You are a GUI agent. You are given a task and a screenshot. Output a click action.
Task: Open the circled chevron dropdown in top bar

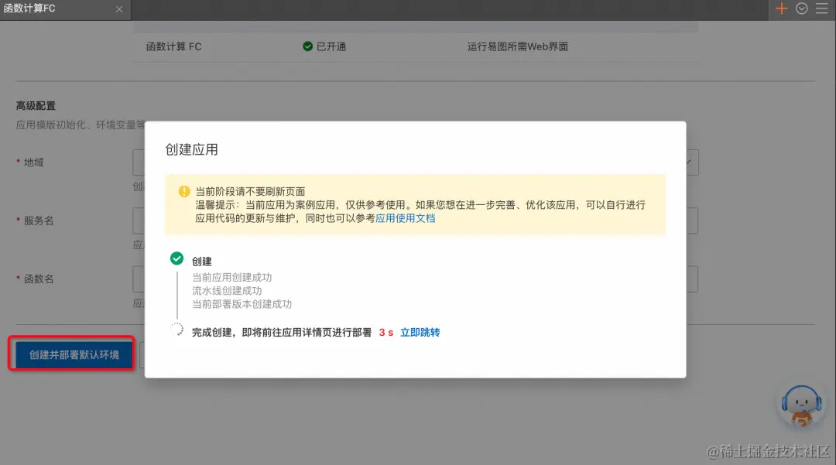tap(802, 9)
